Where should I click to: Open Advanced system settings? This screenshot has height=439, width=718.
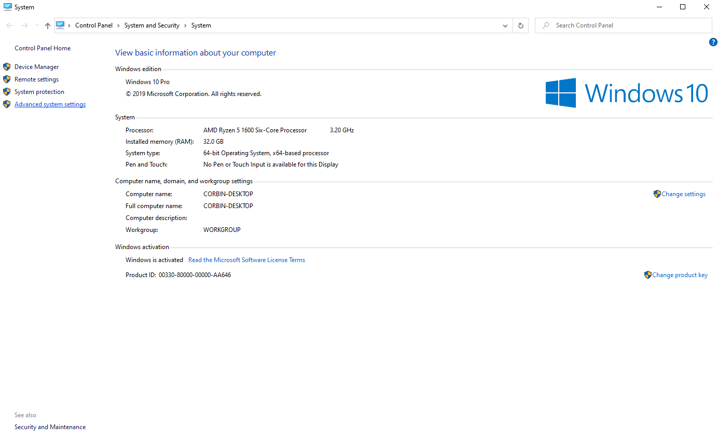coord(50,104)
